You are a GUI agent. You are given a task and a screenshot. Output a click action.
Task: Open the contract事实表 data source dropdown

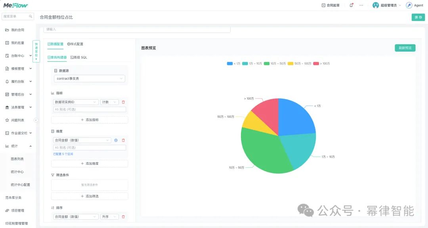pyautogui.click(x=90, y=79)
